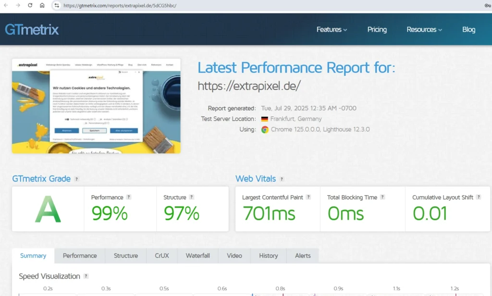
Task: Reload the page with the refresh icon
Action: (x=30, y=5)
